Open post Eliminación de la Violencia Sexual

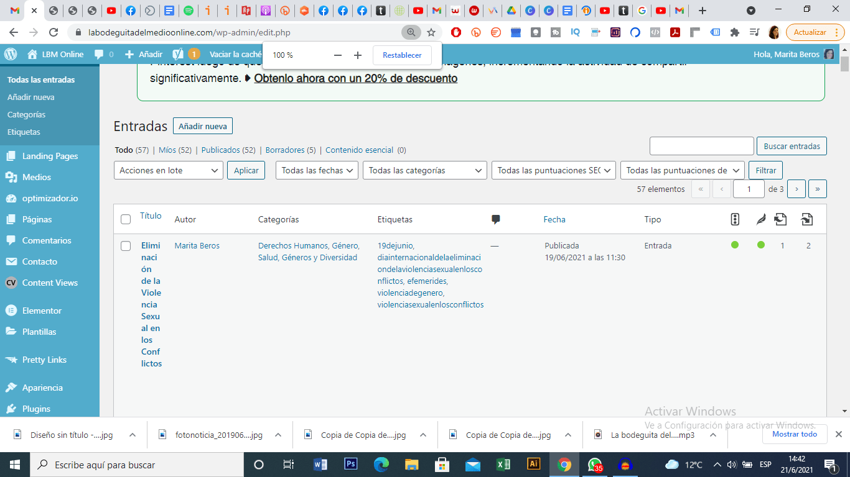tap(151, 304)
